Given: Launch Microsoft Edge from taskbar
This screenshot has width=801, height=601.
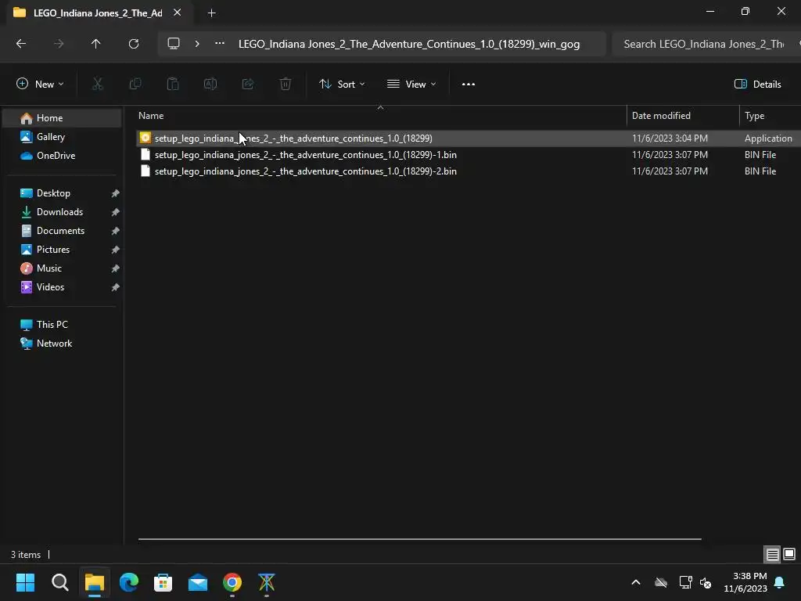Looking at the screenshot, I should pos(129,582).
